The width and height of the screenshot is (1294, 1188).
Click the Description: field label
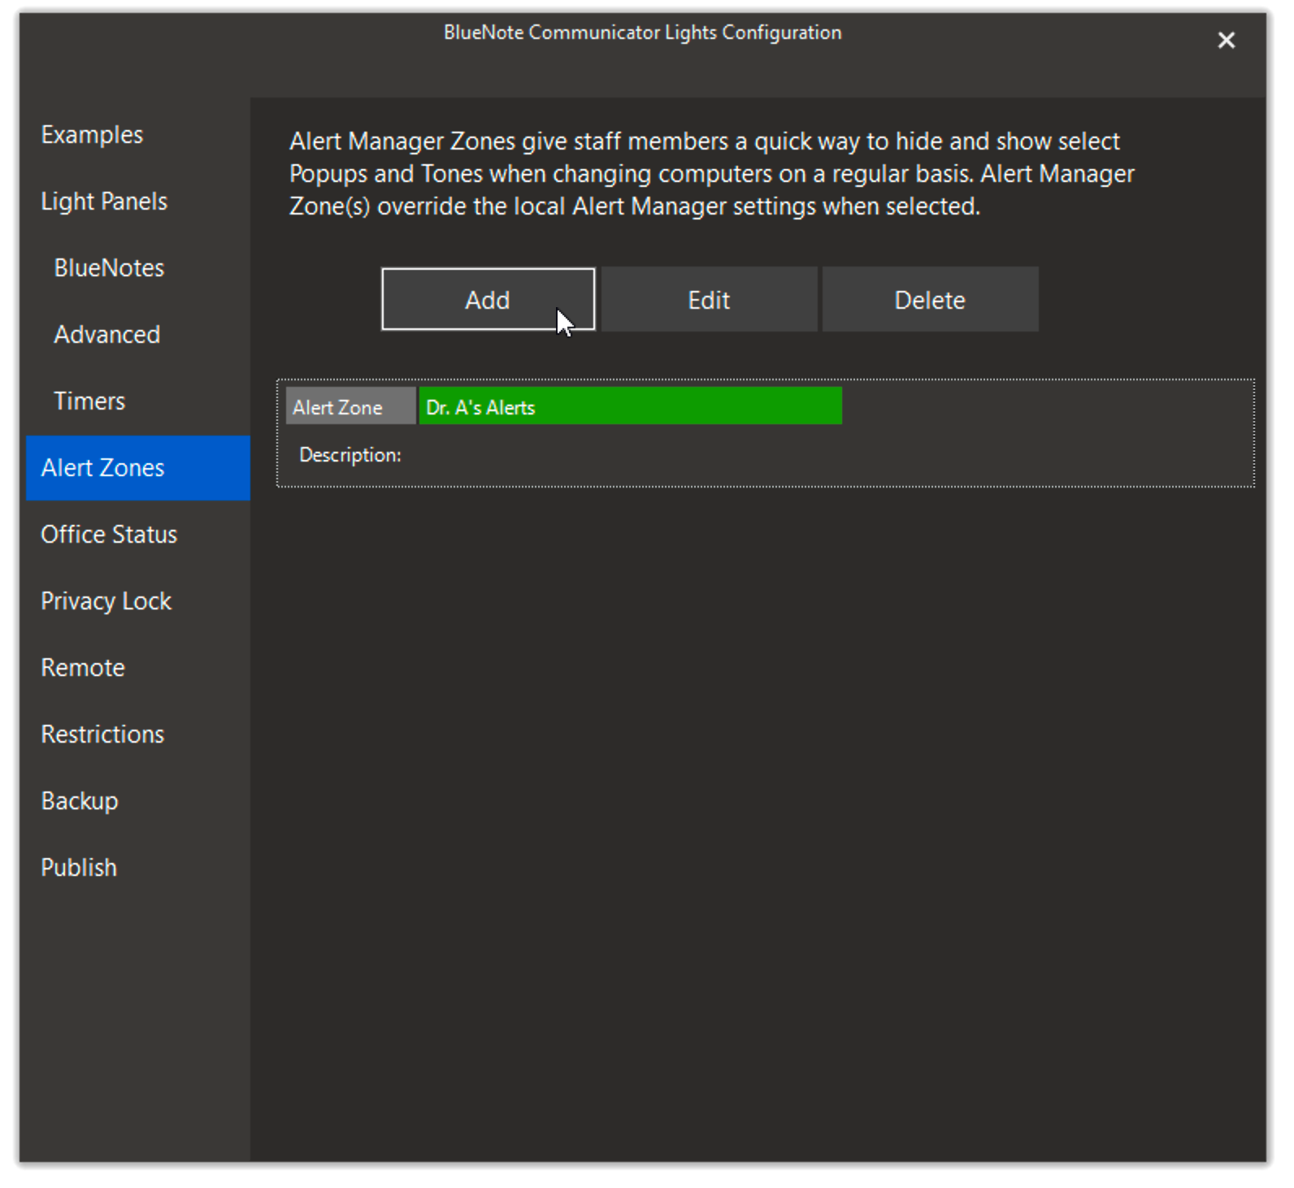click(x=350, y=455)
